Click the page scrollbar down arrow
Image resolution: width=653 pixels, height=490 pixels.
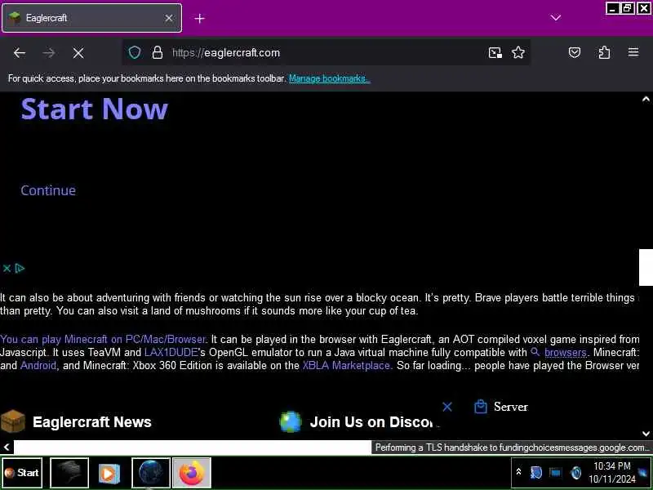pyautogui.click(x=646, y=434)
